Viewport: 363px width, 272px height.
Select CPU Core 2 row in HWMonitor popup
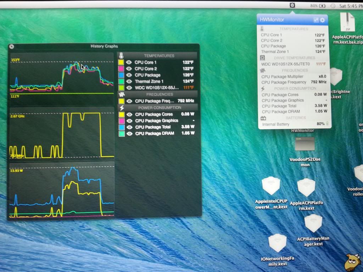pos(293,40)
